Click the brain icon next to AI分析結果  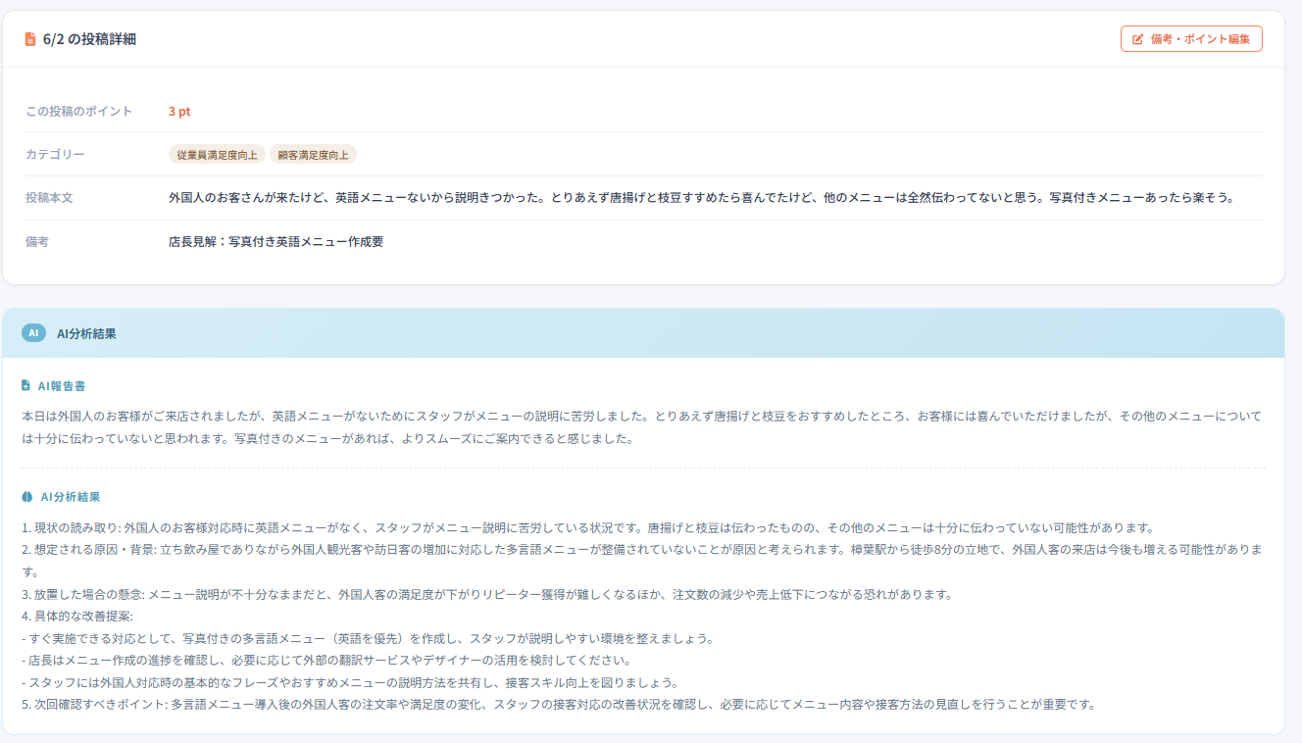tap(27, 497)
